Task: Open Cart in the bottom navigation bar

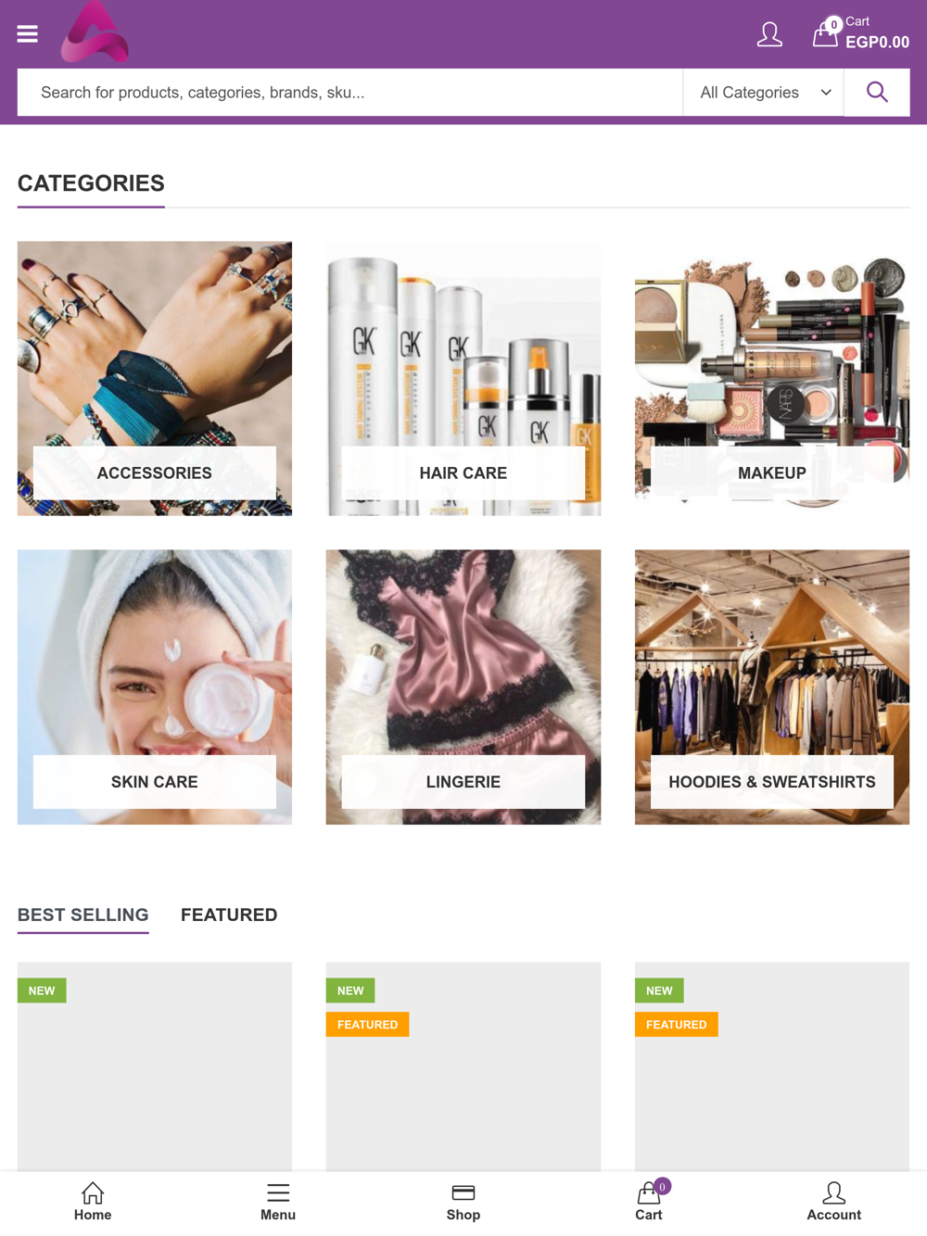Action: coord(649,1202)
